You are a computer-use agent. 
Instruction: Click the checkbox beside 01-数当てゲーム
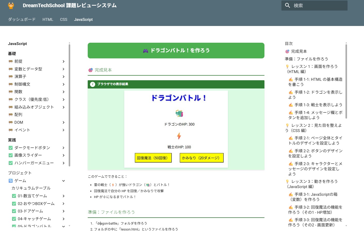(x=14, y=196)
